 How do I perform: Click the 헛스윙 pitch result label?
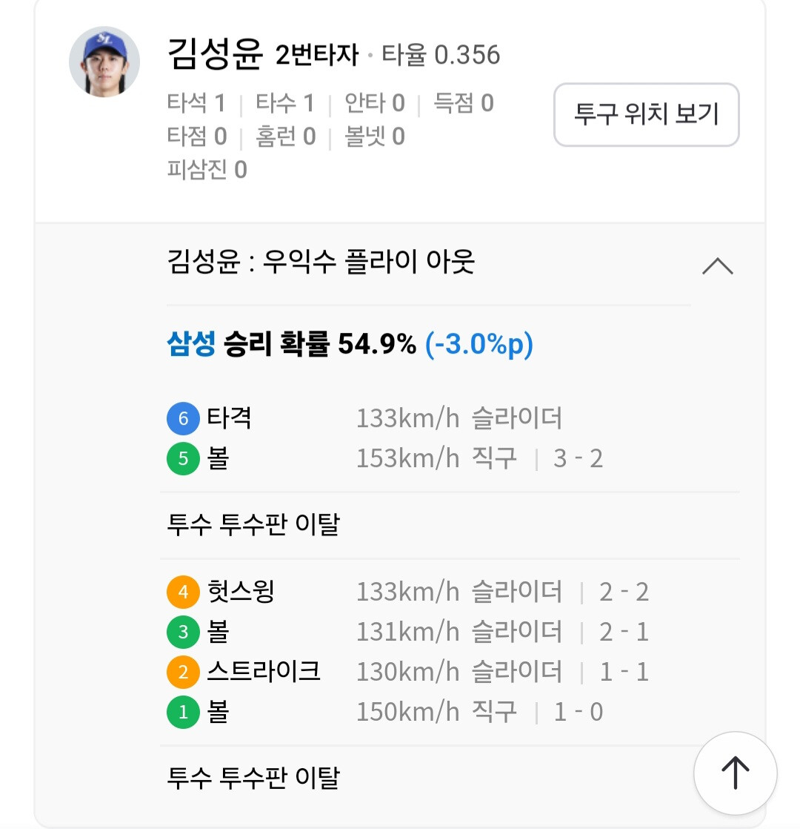(x=241, y=592)
